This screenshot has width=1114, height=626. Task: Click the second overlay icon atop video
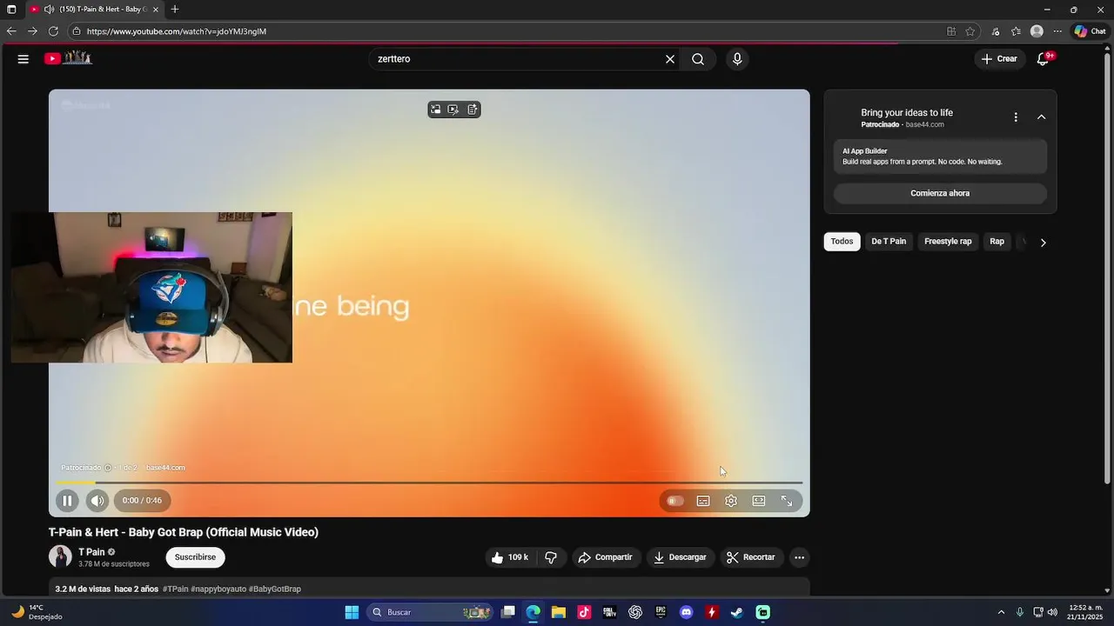tap(453, 110)
